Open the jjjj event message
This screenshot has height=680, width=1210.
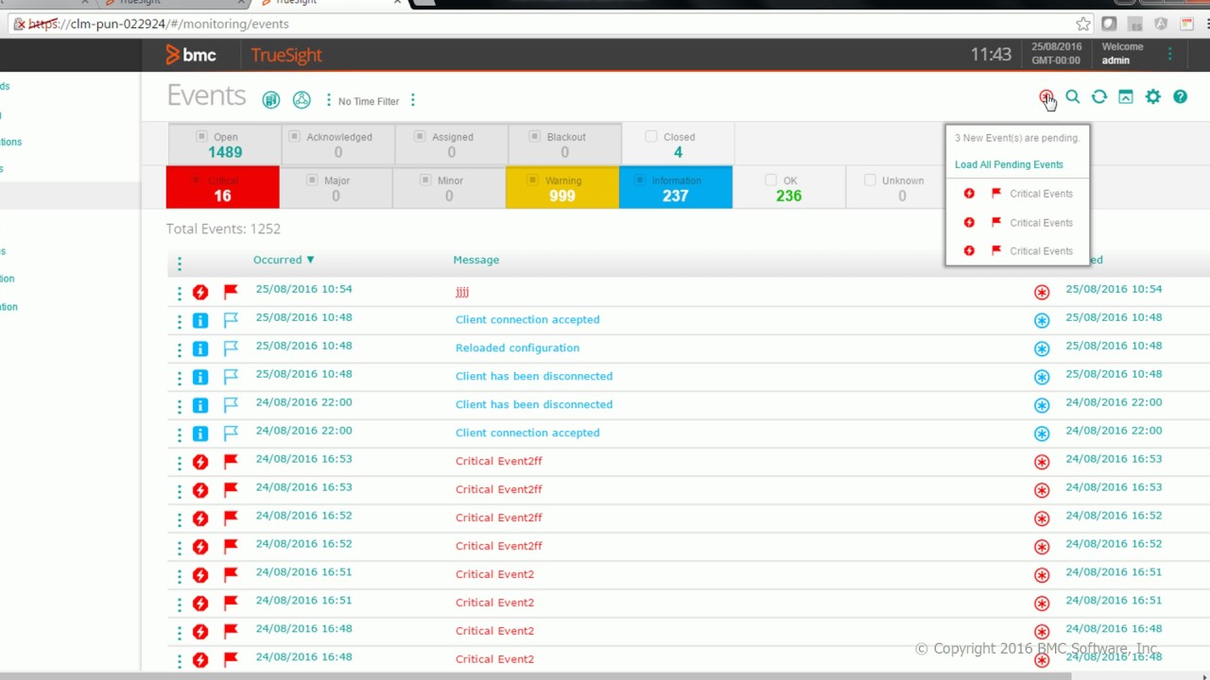tap(462, 292)
